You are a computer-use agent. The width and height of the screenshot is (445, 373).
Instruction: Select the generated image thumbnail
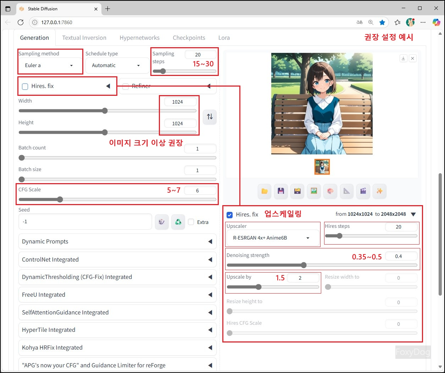(322, 167)
